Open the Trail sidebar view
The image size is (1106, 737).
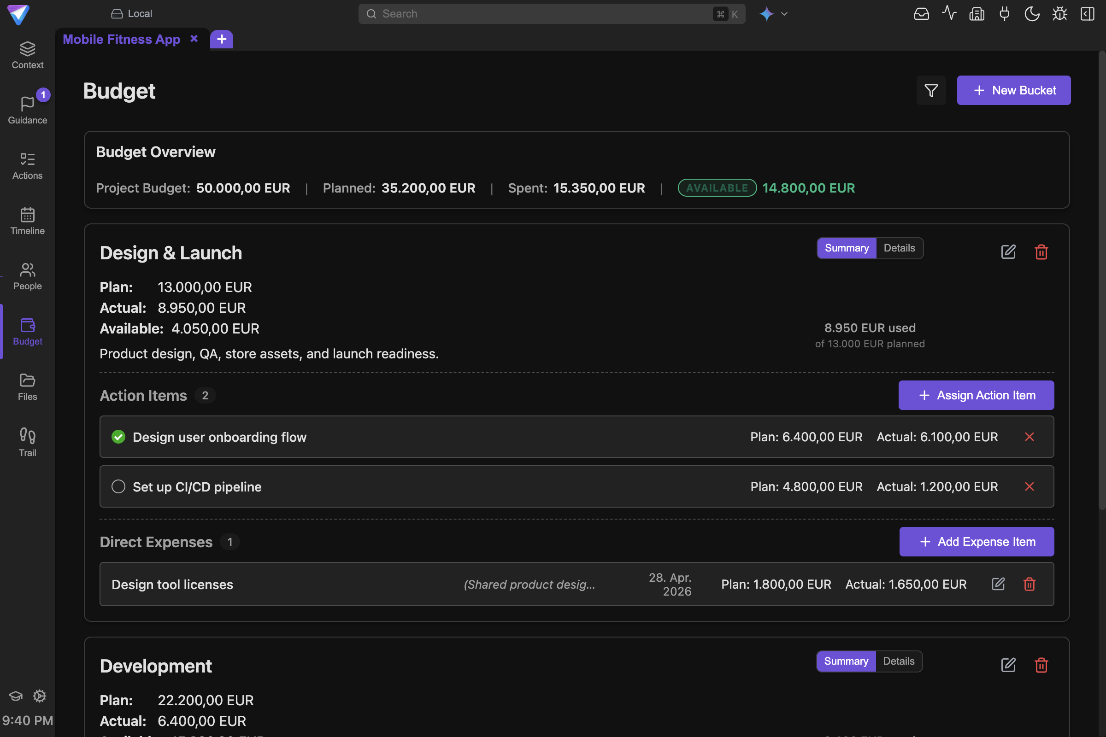click(27, 443)
